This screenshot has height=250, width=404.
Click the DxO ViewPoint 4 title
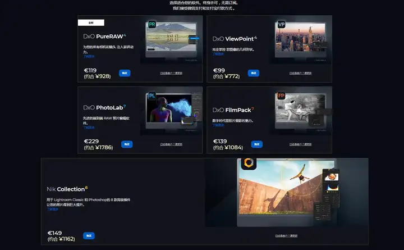coord(235,39)
